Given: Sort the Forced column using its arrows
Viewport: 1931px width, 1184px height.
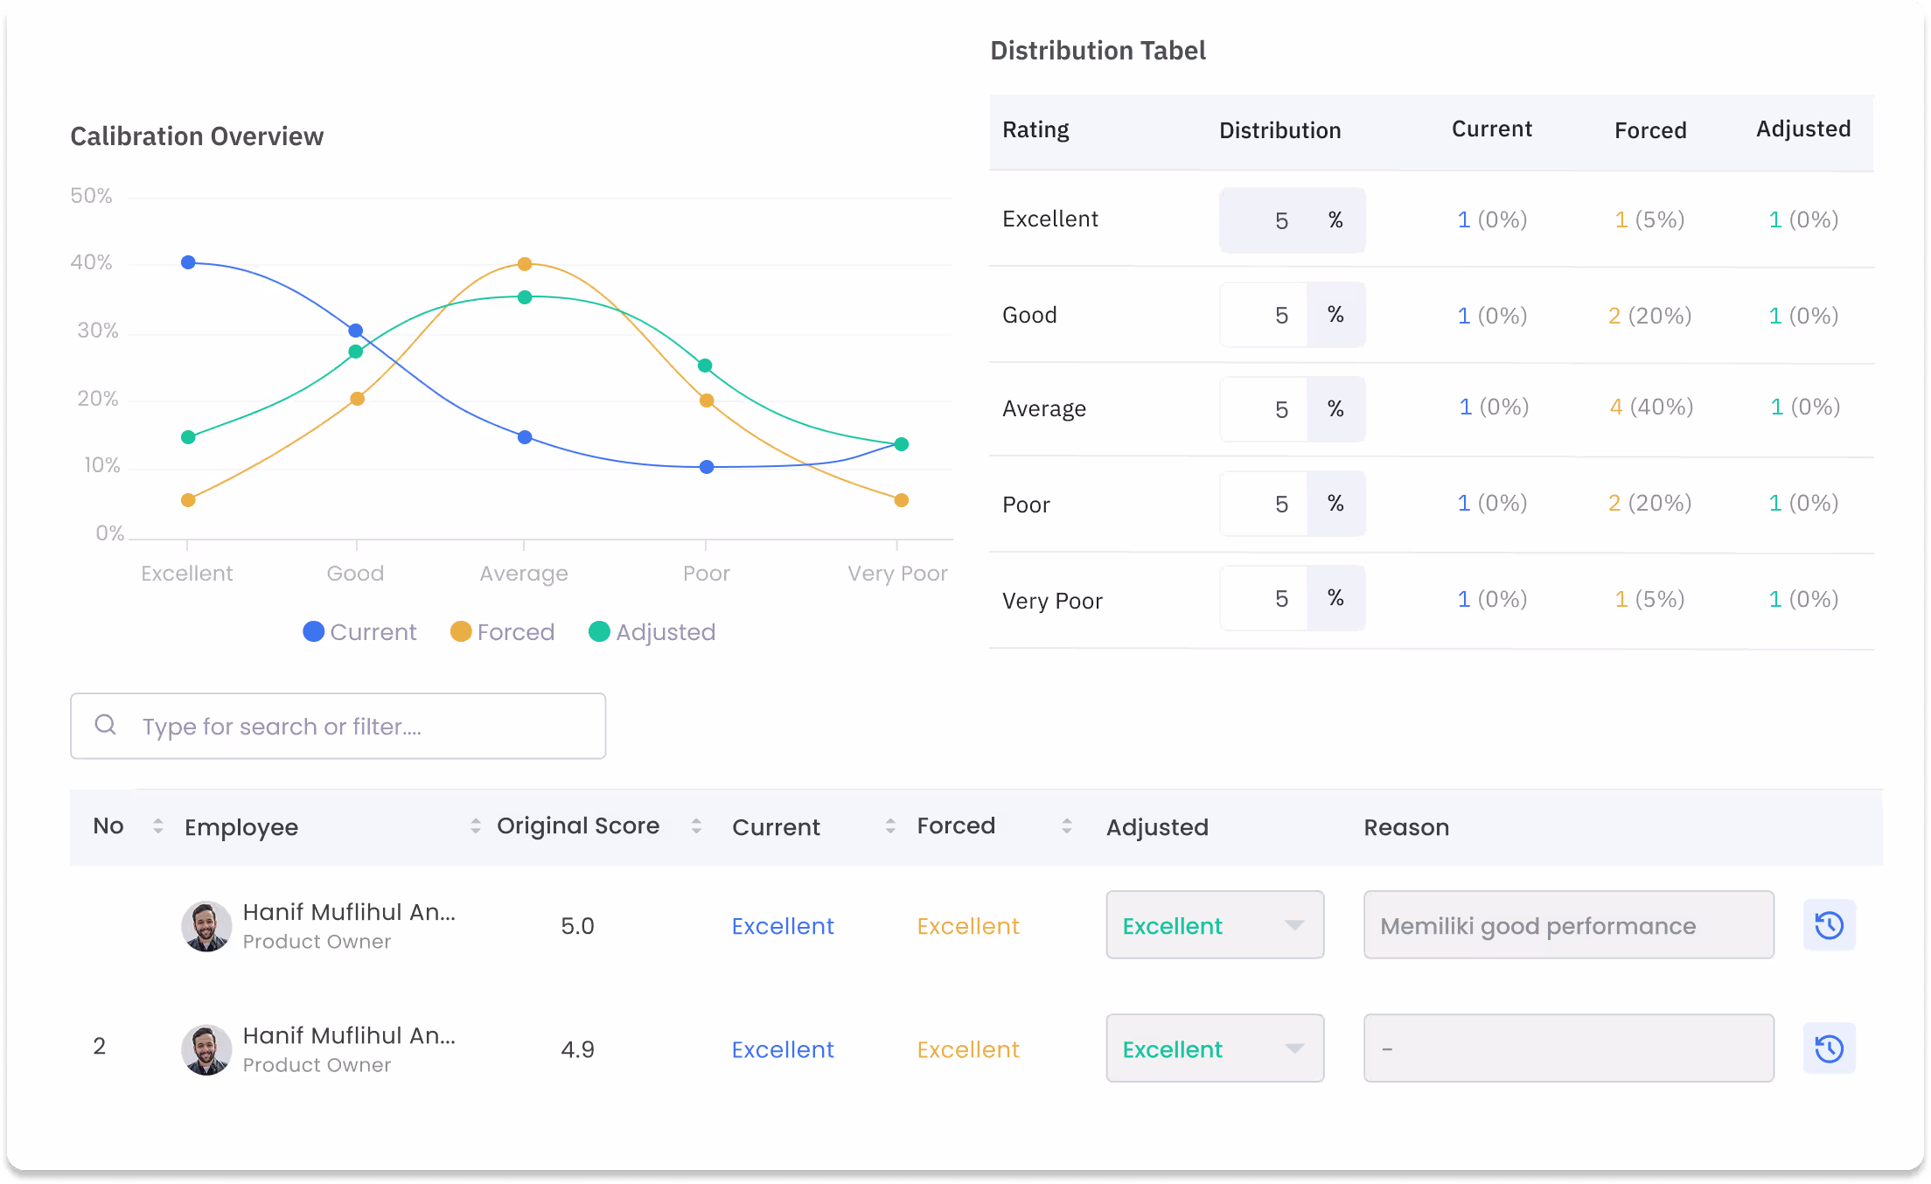Looking at the screenshot, I should 1067,826.
